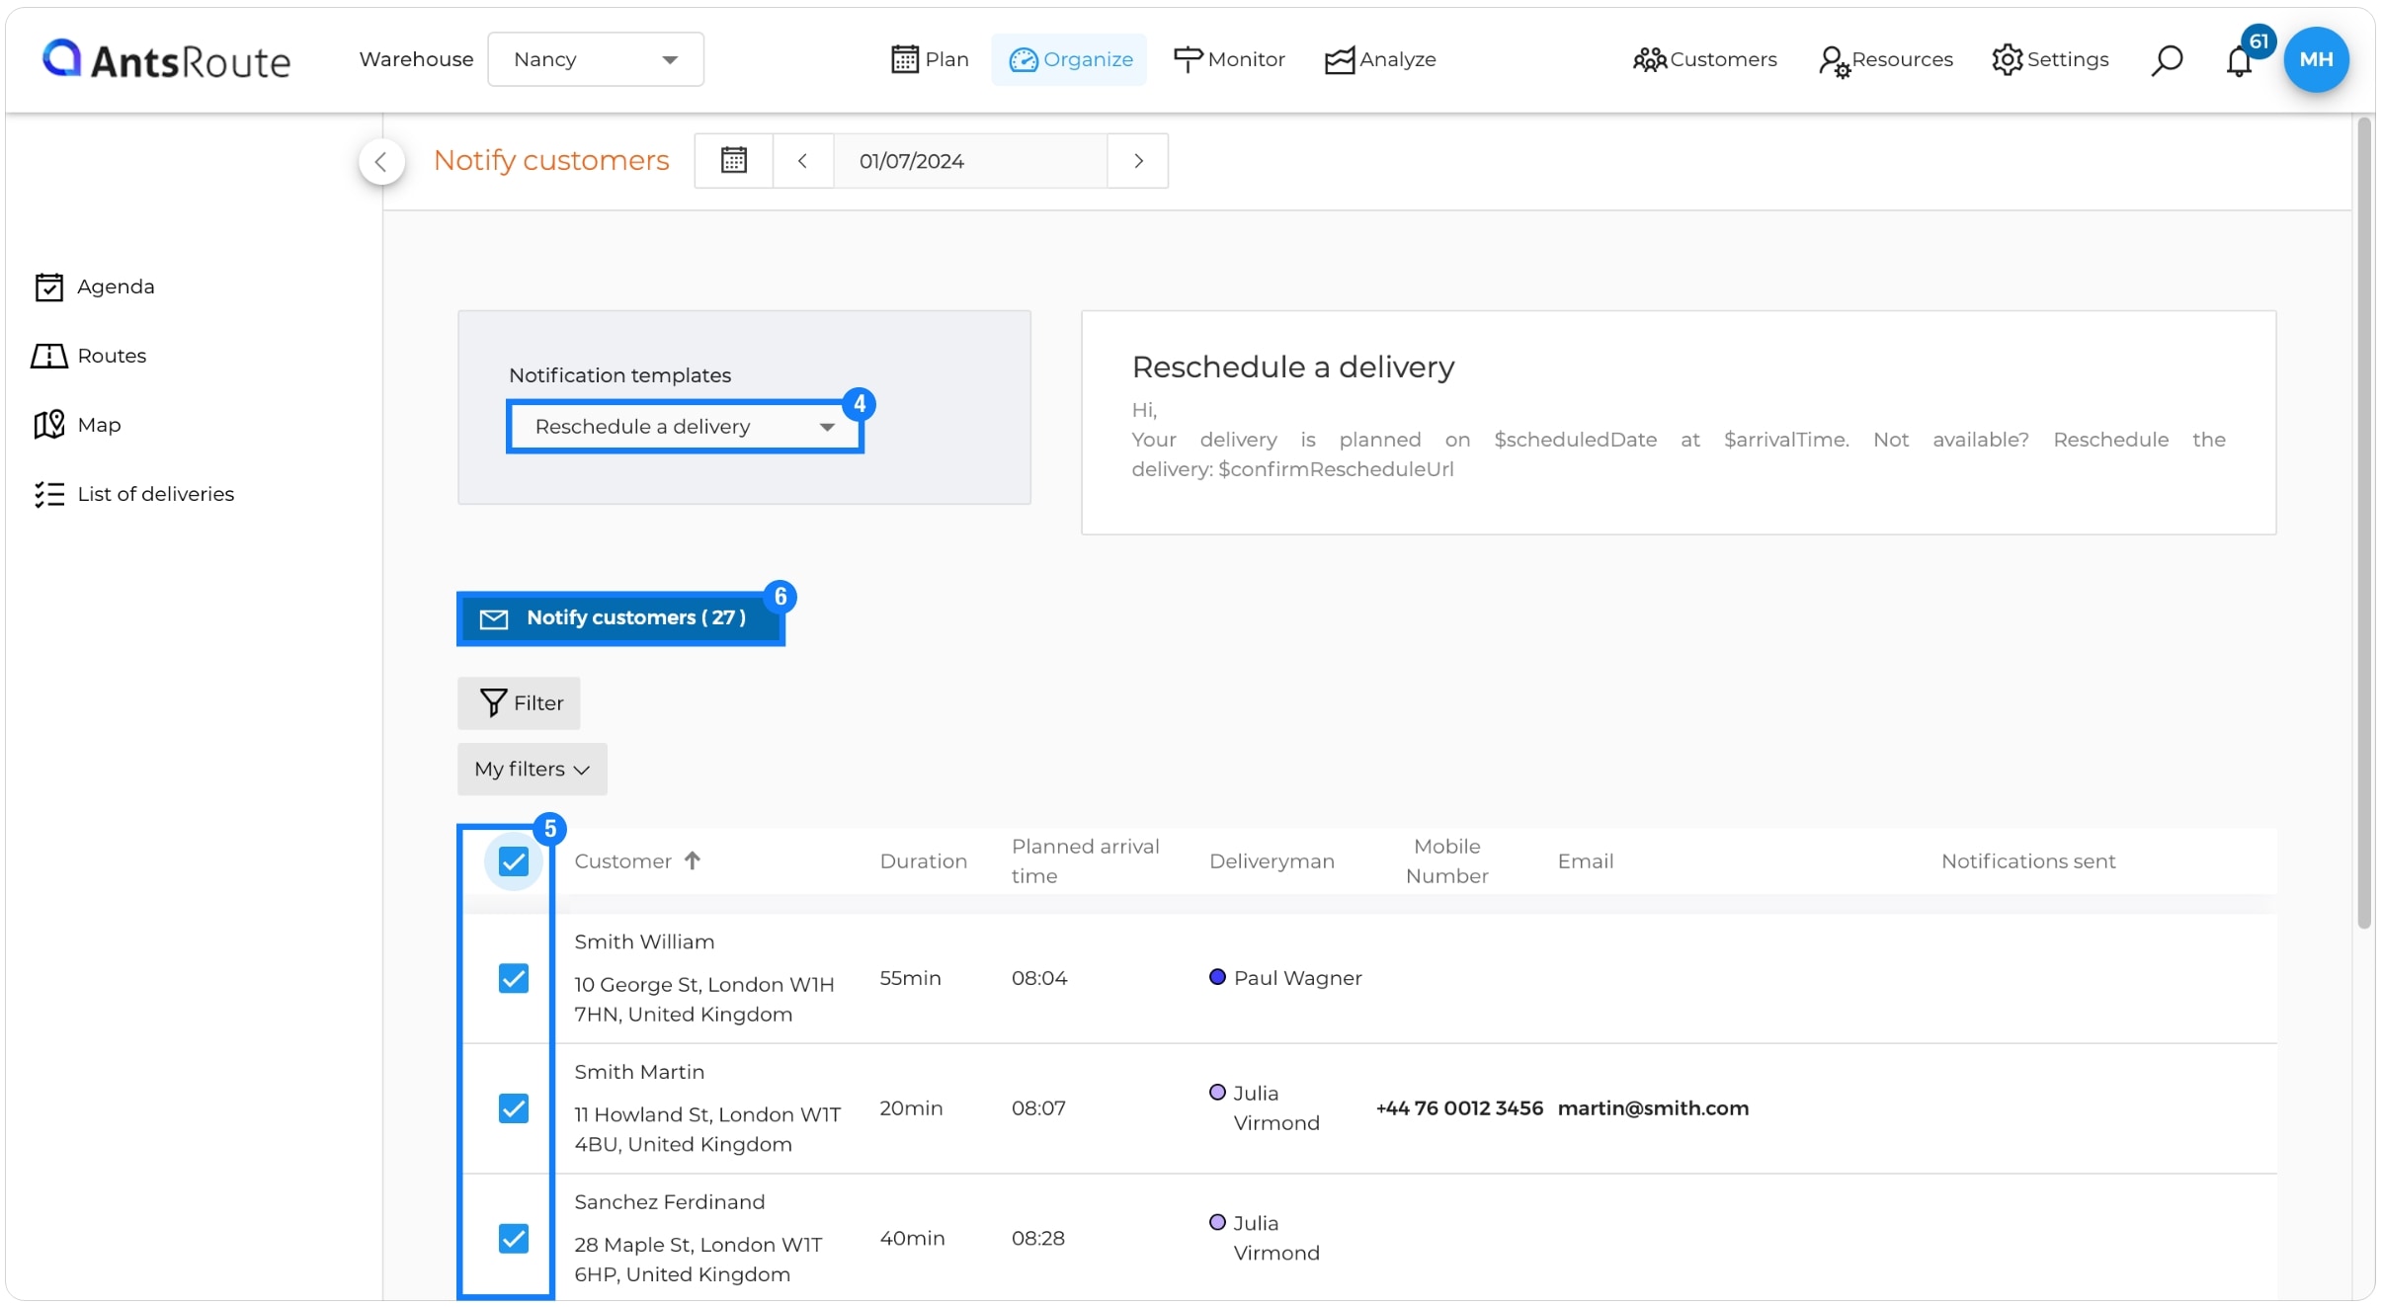Open List of deliveries in sidebar
Viewport: 2381px width, 1307px height.
point(133,494)
